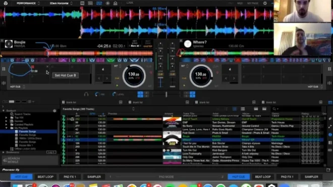Open deck 2 HOT CUE pad mode selector
The image size is (333, 187).
315,87
